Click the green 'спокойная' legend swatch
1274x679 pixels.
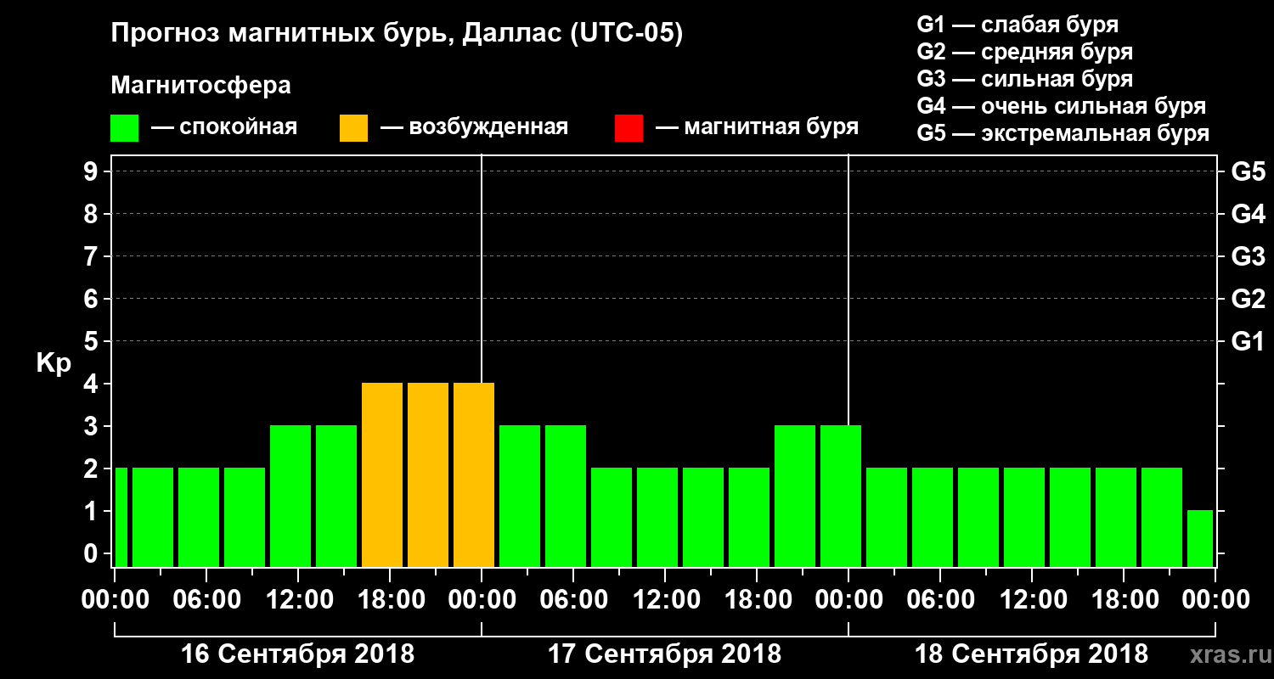coord(125,128)
